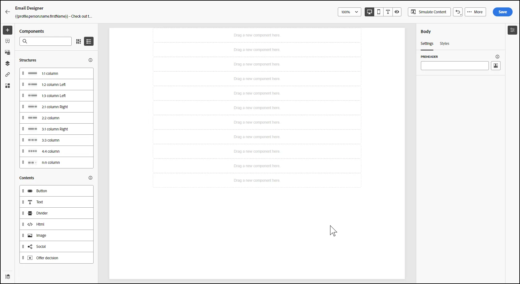Select the 1:3 column Left structure
520x284 pixels.
pyautogui.click(x=57, y=96)
